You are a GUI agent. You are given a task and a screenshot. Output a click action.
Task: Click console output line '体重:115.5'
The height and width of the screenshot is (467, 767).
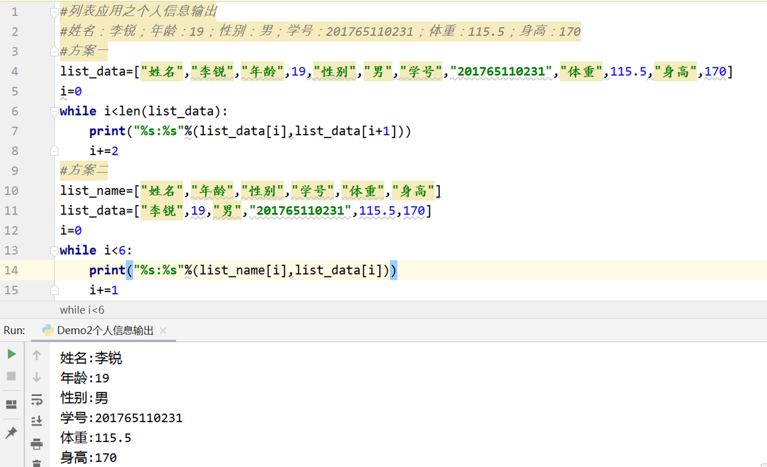pos(96,438)
